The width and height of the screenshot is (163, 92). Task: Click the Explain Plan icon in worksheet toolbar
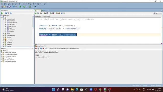click(41, 13)
